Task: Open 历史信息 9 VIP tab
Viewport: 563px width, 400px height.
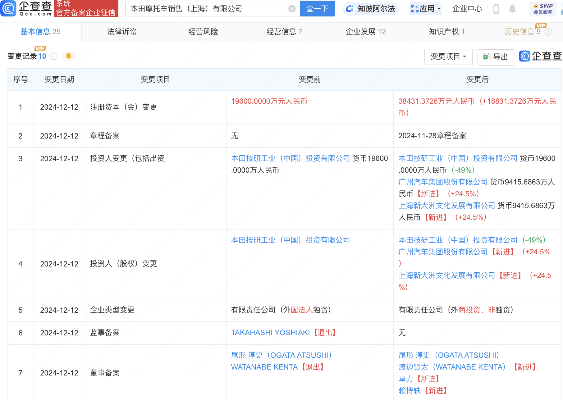Action: 523,32
